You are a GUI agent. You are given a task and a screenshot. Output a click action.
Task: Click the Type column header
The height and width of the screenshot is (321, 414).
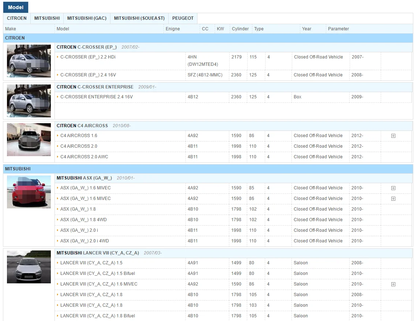coord(259,29)
